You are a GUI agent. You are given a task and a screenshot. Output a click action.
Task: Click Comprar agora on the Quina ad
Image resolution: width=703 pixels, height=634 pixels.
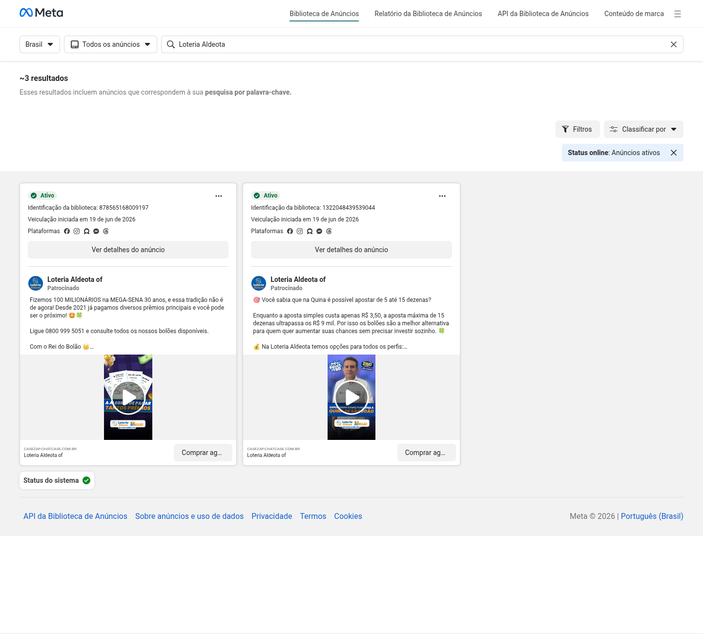coord(426,453)
